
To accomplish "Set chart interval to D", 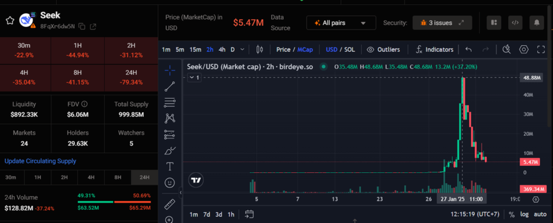I will click(233, 50).
